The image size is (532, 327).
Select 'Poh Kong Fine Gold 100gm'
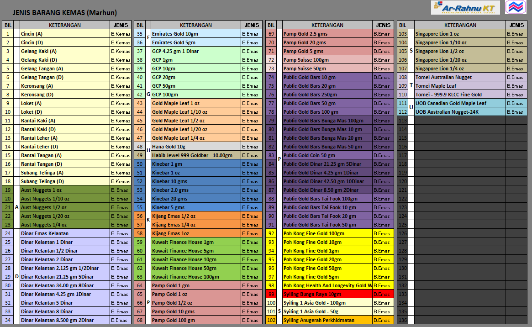point(327,233)
